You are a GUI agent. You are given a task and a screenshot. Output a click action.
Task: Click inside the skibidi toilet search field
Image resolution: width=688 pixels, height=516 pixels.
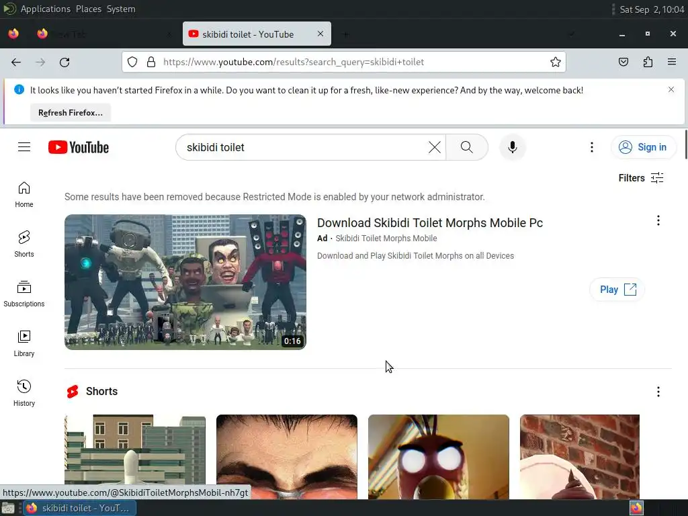[x=303, y=147]
